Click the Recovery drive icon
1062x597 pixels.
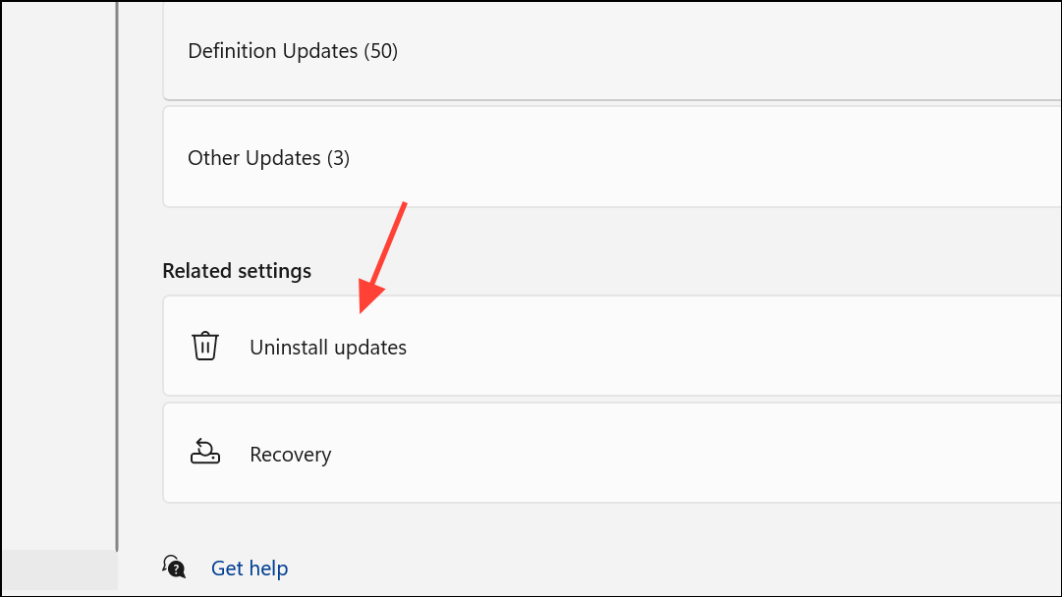pyautogui.click(x=204, y=454)
